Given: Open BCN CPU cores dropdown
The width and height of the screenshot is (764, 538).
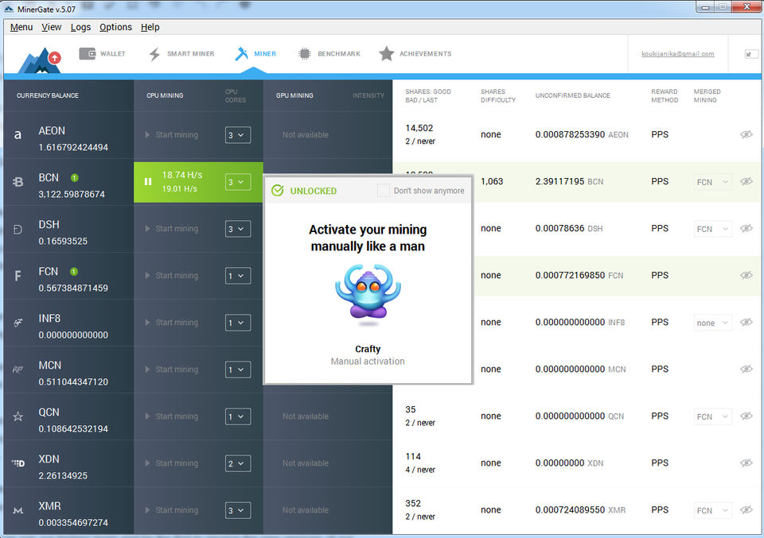Looking at the screenshot, I should (238, 182).
